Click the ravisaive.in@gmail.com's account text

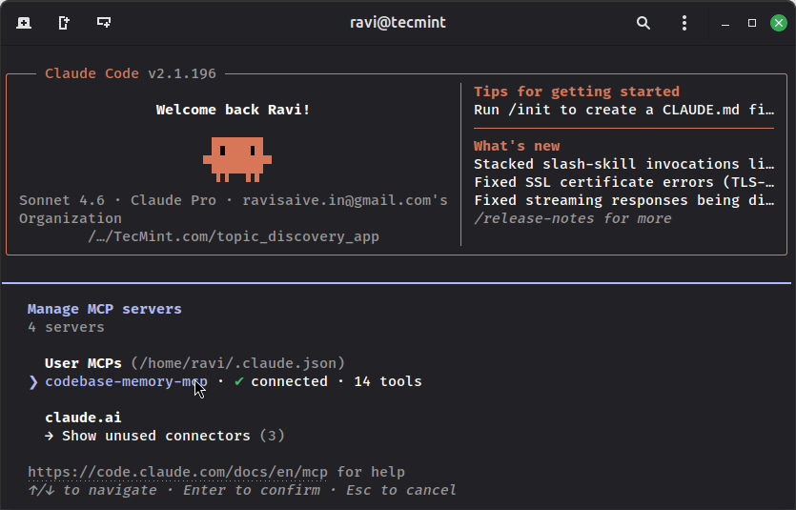(x=345, y=200)
